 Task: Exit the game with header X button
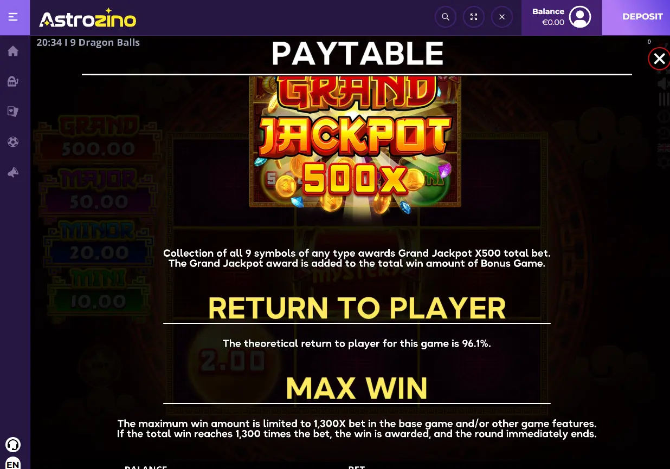pos(502,17)
